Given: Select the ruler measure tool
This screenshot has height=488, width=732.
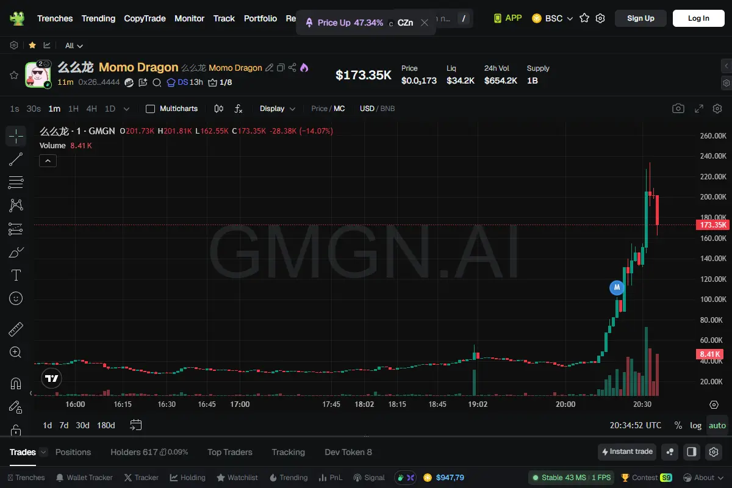Looking at the screenshot, I should pos(16,329).
